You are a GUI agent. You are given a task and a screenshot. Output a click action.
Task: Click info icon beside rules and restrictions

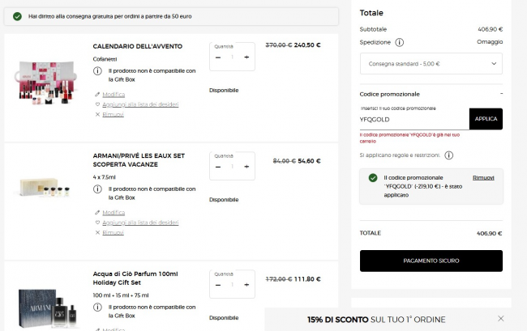coord(448,155)
